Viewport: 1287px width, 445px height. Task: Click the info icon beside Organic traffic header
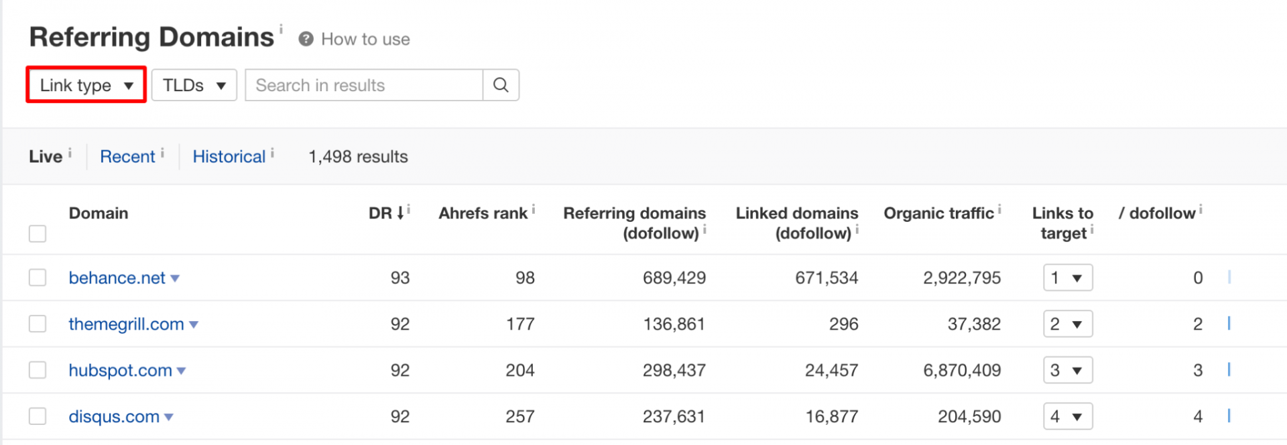click(999, 210)
